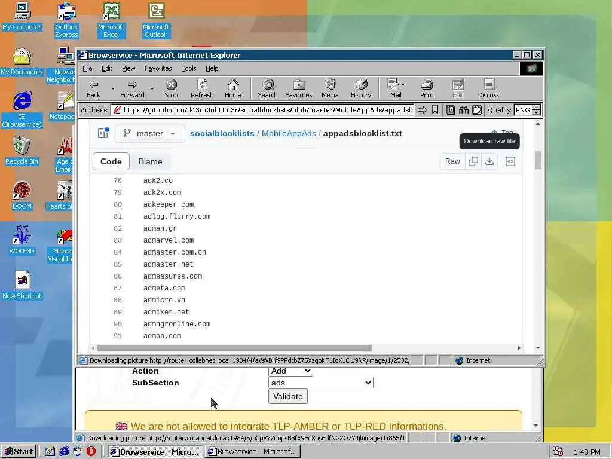Open the Forward history dropdown arrow

[x=152, y=88]
